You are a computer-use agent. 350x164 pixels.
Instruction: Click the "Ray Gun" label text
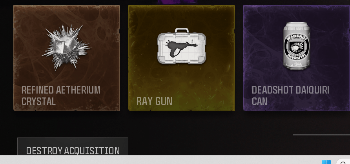click(x=154, y=101)
